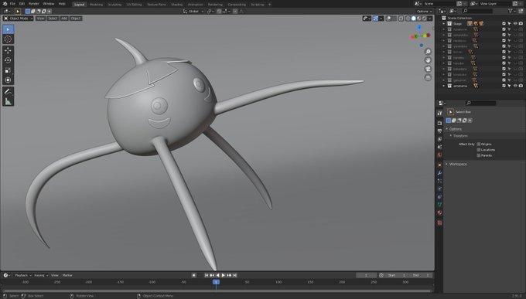Expand the ametama collection in outliner
The image size is (526, 299).
444,86
